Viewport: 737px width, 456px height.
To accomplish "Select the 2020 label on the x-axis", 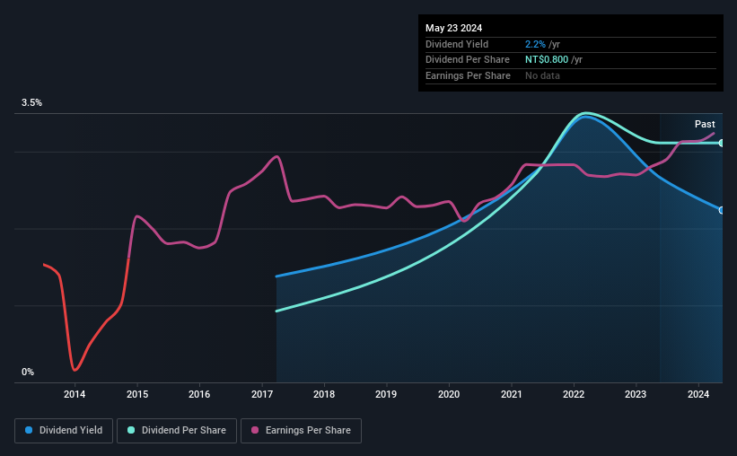I will tap(449, 394).
